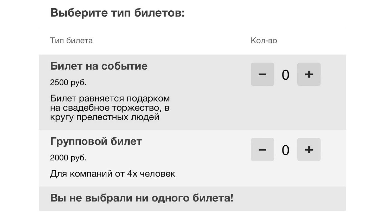This screenshot has width=385, height=216.
Task: Click the "Для компаний от 4х человек" description
Action: pos(113,173)
